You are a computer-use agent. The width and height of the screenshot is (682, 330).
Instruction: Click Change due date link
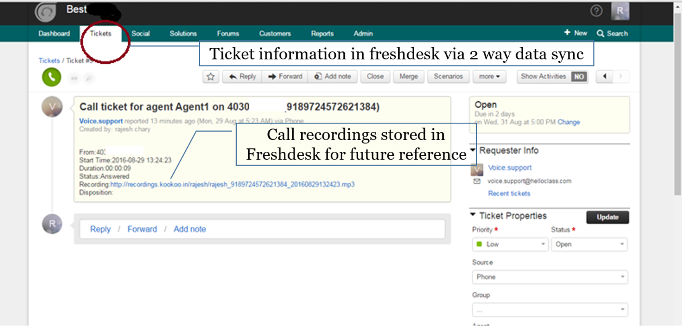(569, 122)
